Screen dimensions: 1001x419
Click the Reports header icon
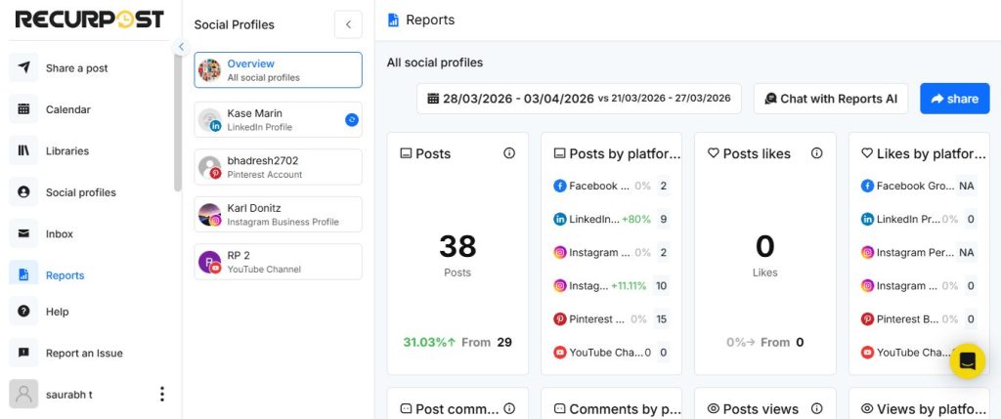coord(393,20)
